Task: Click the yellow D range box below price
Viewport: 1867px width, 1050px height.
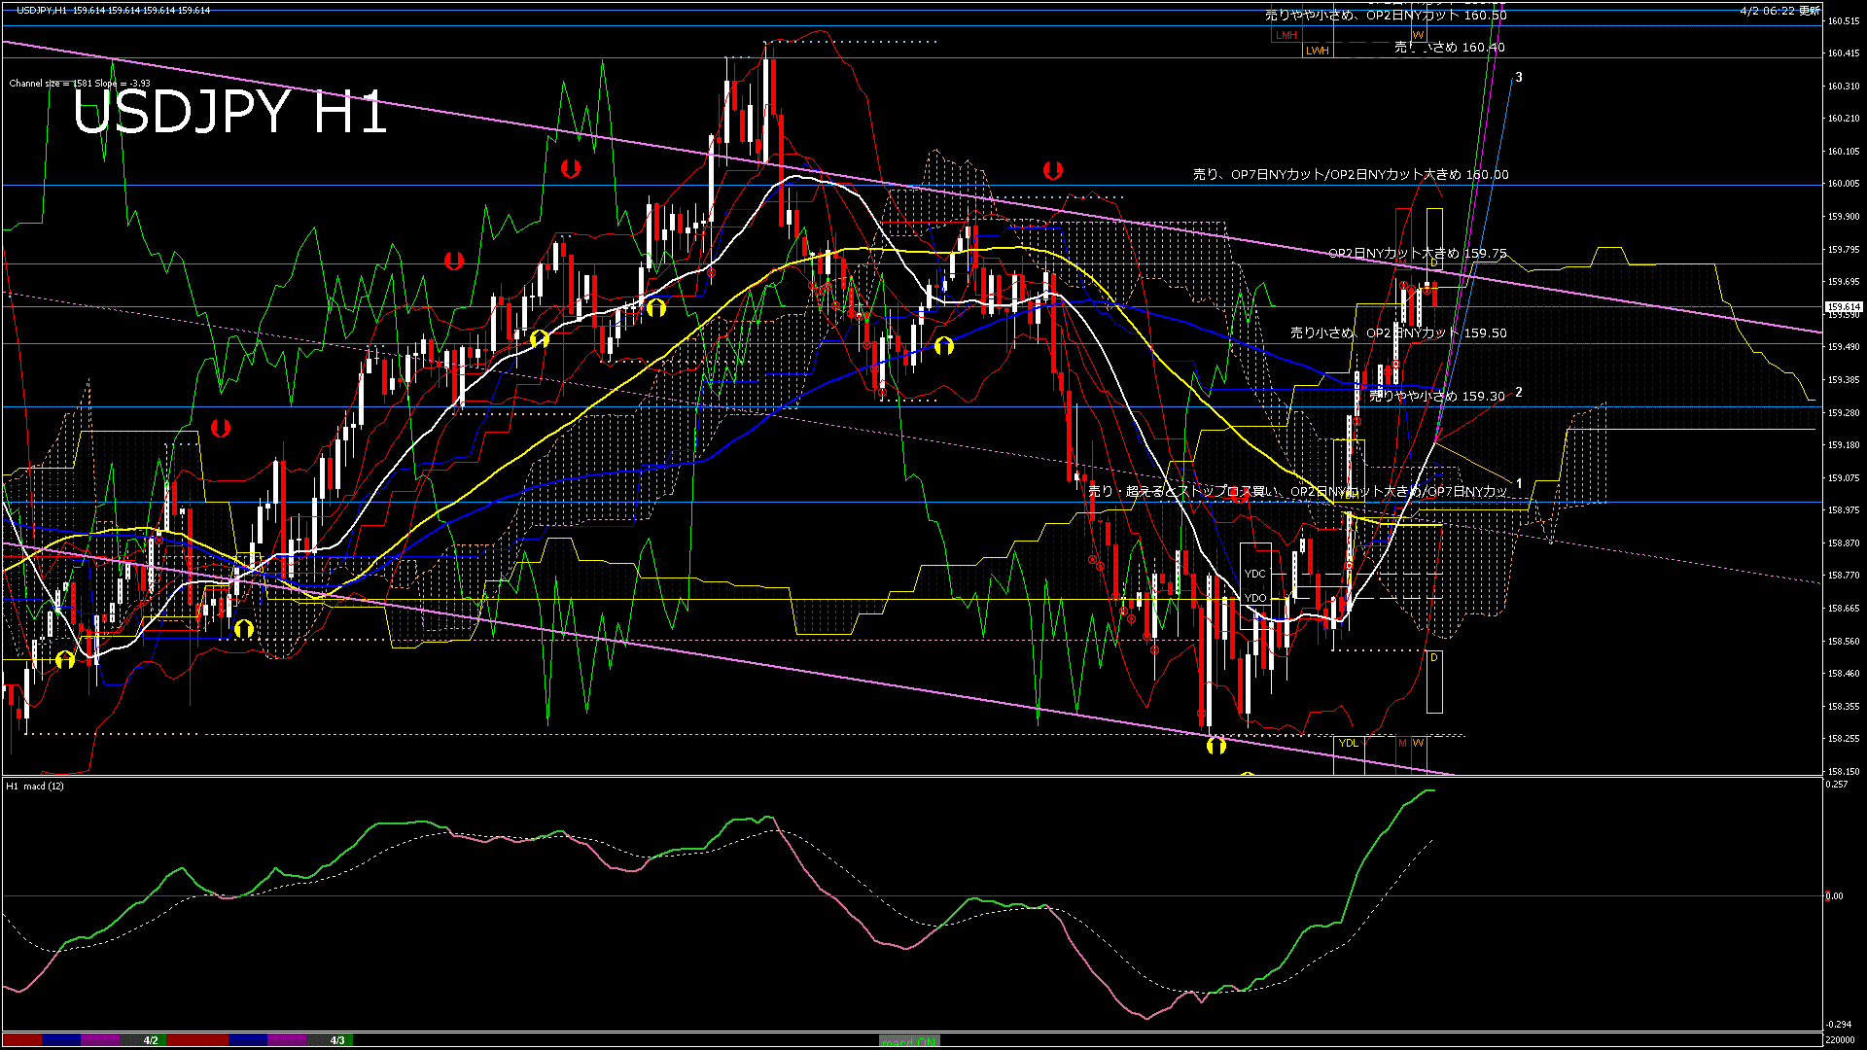Action: click(1434, 681)
